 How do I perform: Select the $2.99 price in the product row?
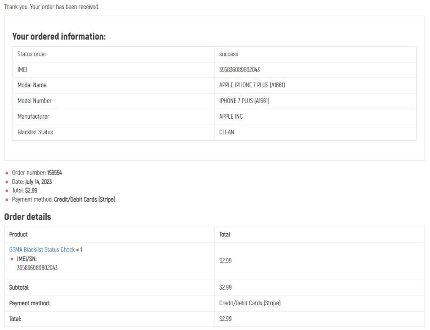225,261
